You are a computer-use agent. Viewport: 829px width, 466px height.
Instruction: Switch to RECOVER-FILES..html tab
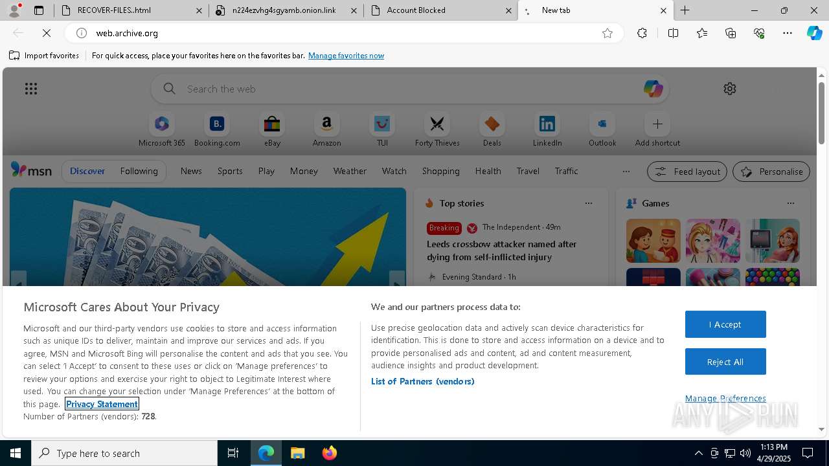point(132,10)
